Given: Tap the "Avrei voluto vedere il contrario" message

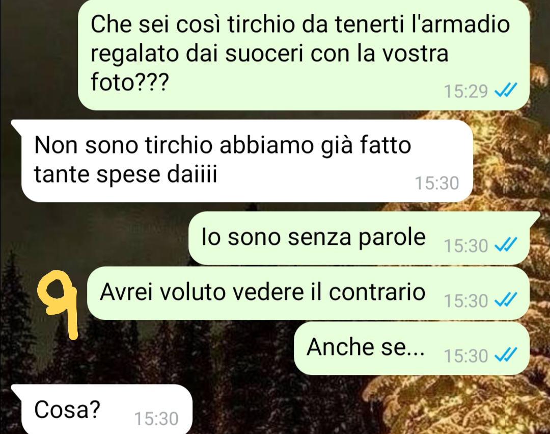Looking at the screenshot, I should [x=308, y=293].
